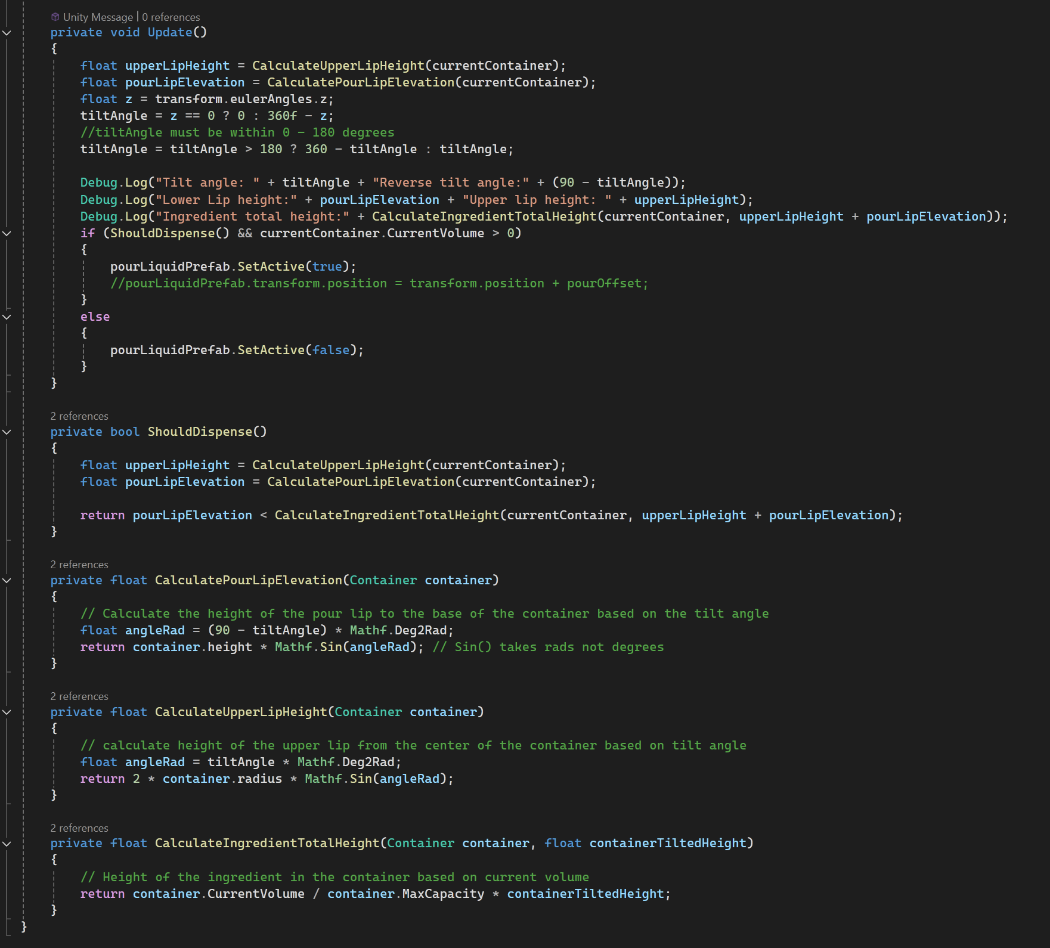Collapse the ShouldDispense method fold arrow
The image size is (1050, 948).
[x=7, y=432]
